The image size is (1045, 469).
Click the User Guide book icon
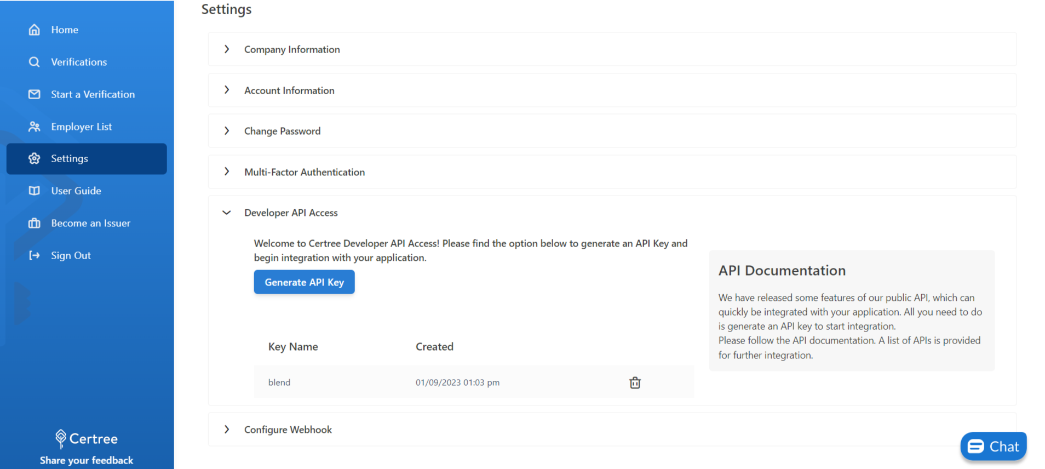tap(35, 191)
